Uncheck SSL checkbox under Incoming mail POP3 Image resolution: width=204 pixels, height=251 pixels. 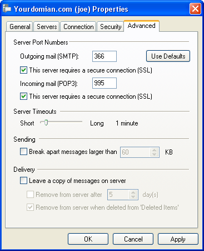(23, 96)
